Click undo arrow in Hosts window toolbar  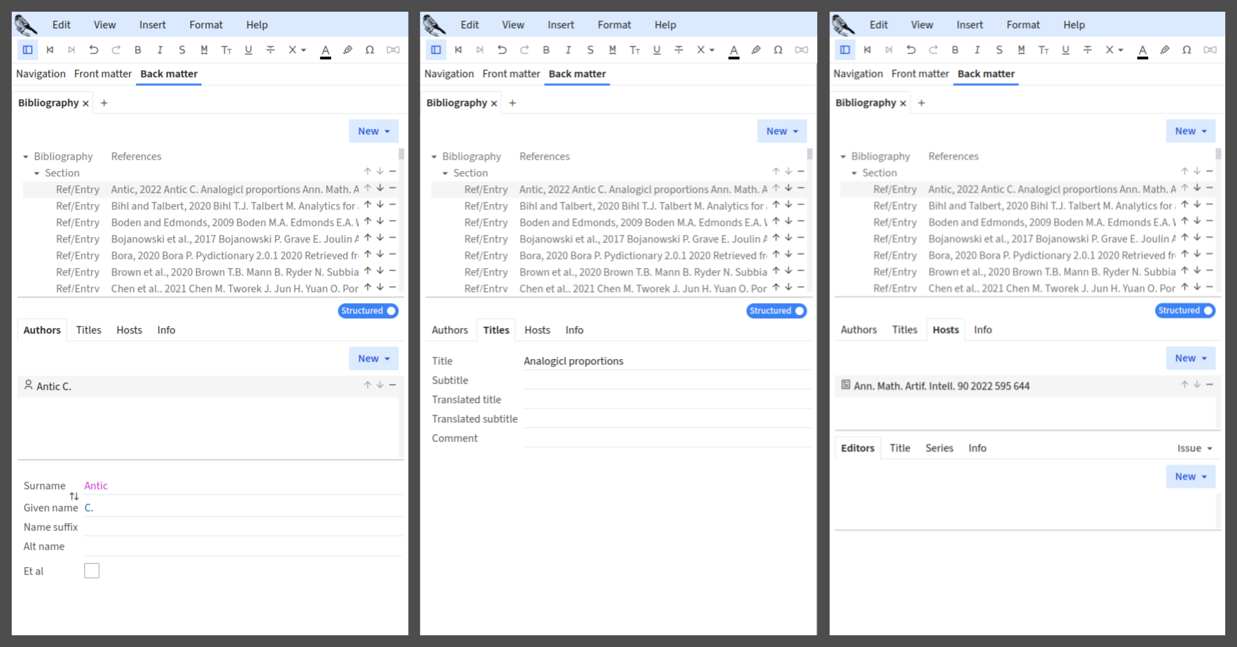click(911, 50)
